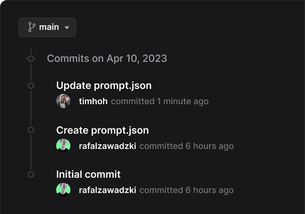The image size is (305, 214).
Task: Click the timeline dot beside Create prompt.json
Action: tap(31, 130)
